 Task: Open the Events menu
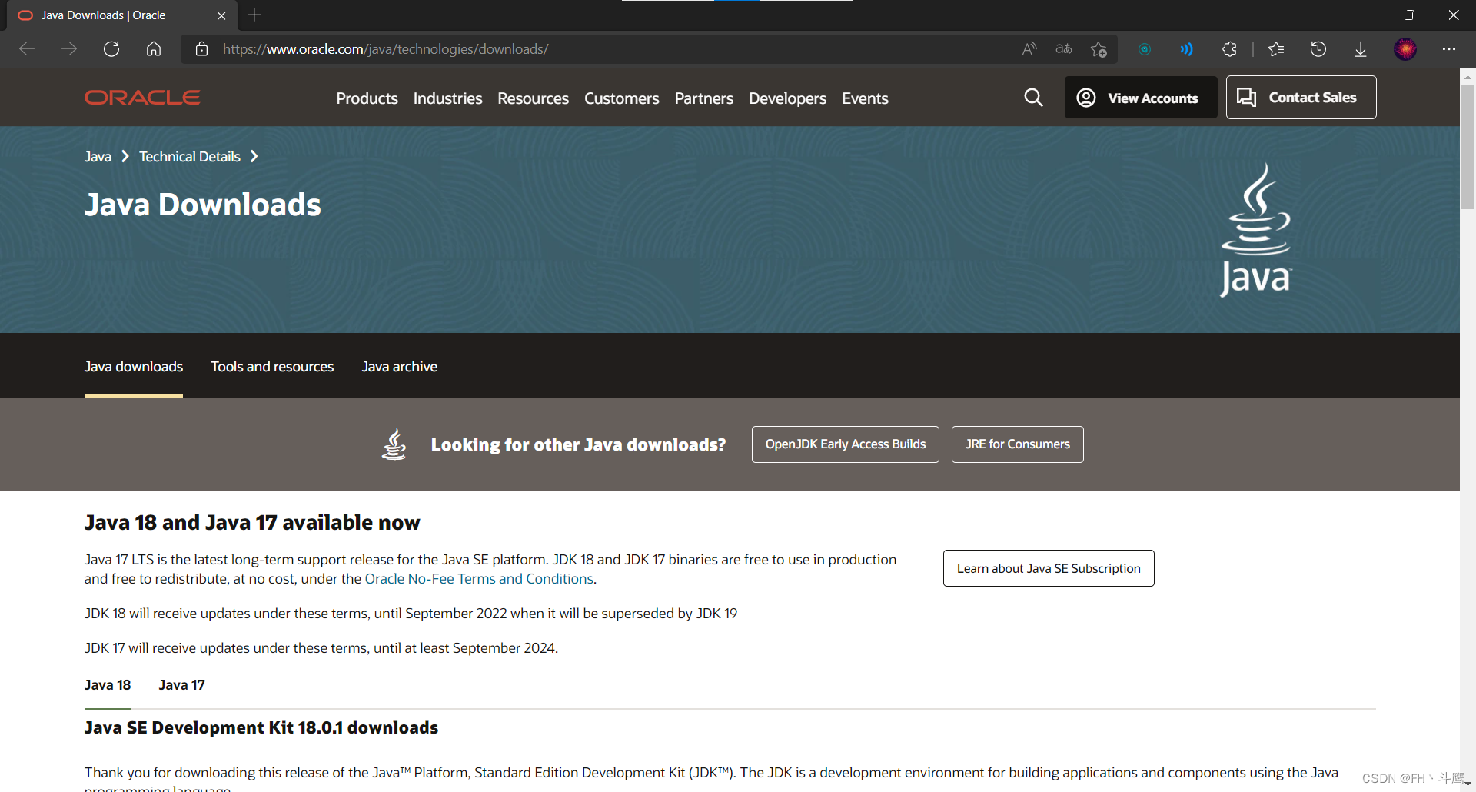(x=865, y=98)
